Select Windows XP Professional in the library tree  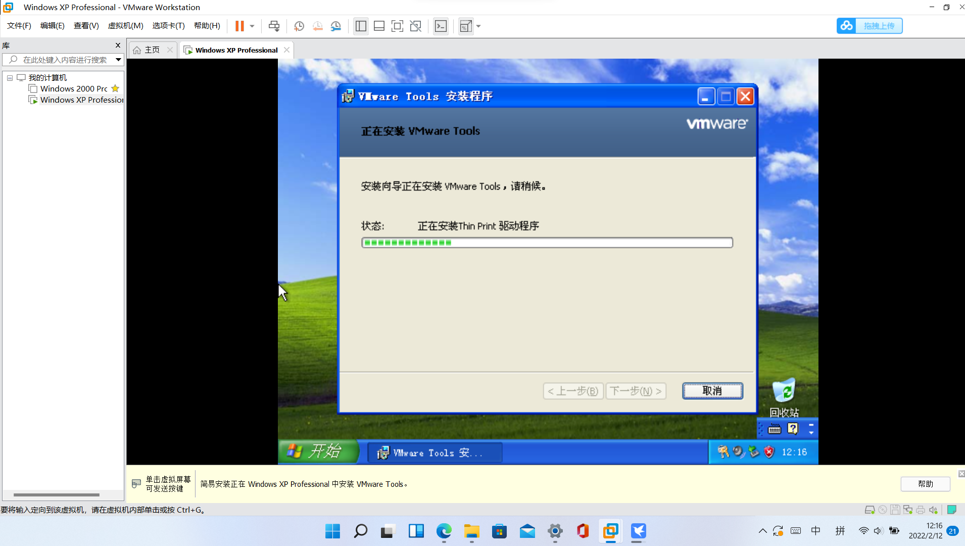point(81,100)
